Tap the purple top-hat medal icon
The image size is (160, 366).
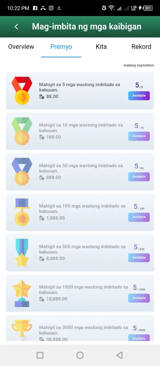click(22, 212)
